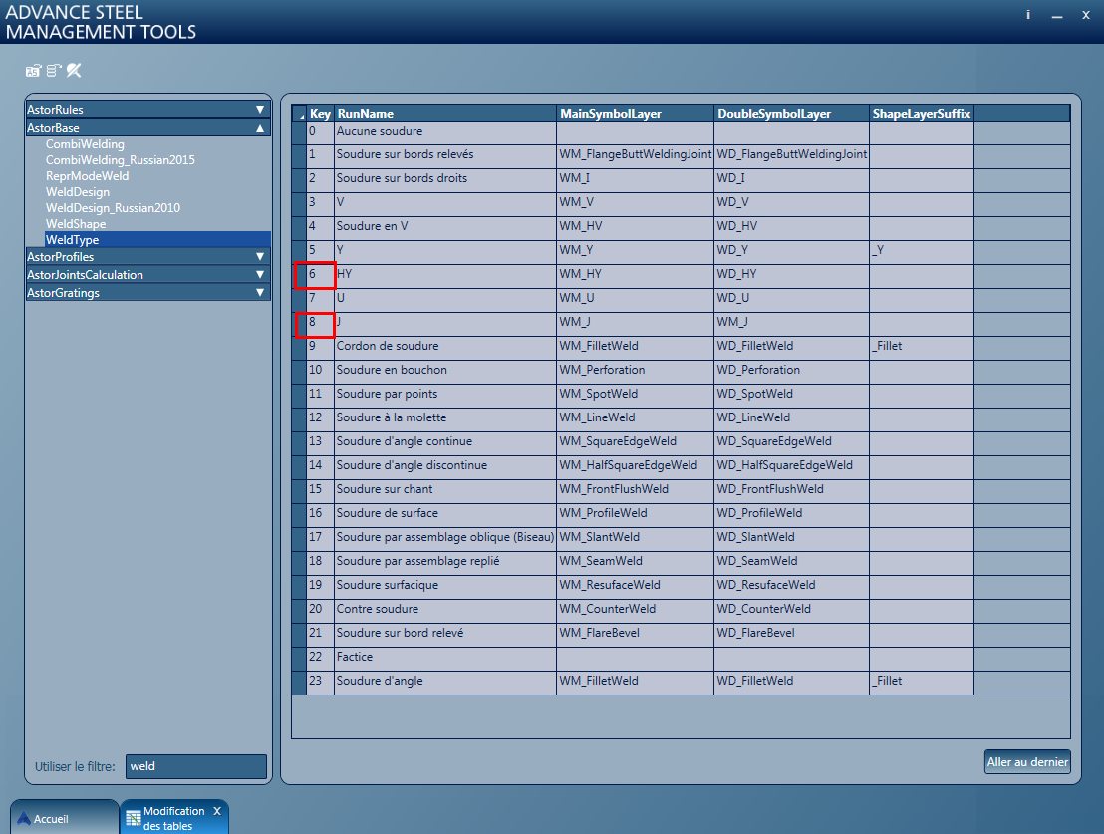Expand the AstorJointsCalculation group

pos(260,275)
